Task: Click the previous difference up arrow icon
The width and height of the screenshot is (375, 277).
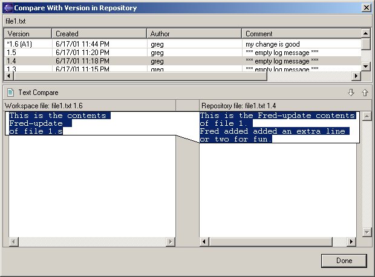Action: (364, 93)
